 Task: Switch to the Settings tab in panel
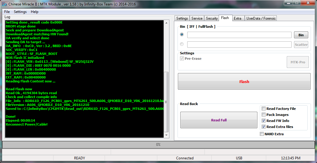(x=182, y=18)
